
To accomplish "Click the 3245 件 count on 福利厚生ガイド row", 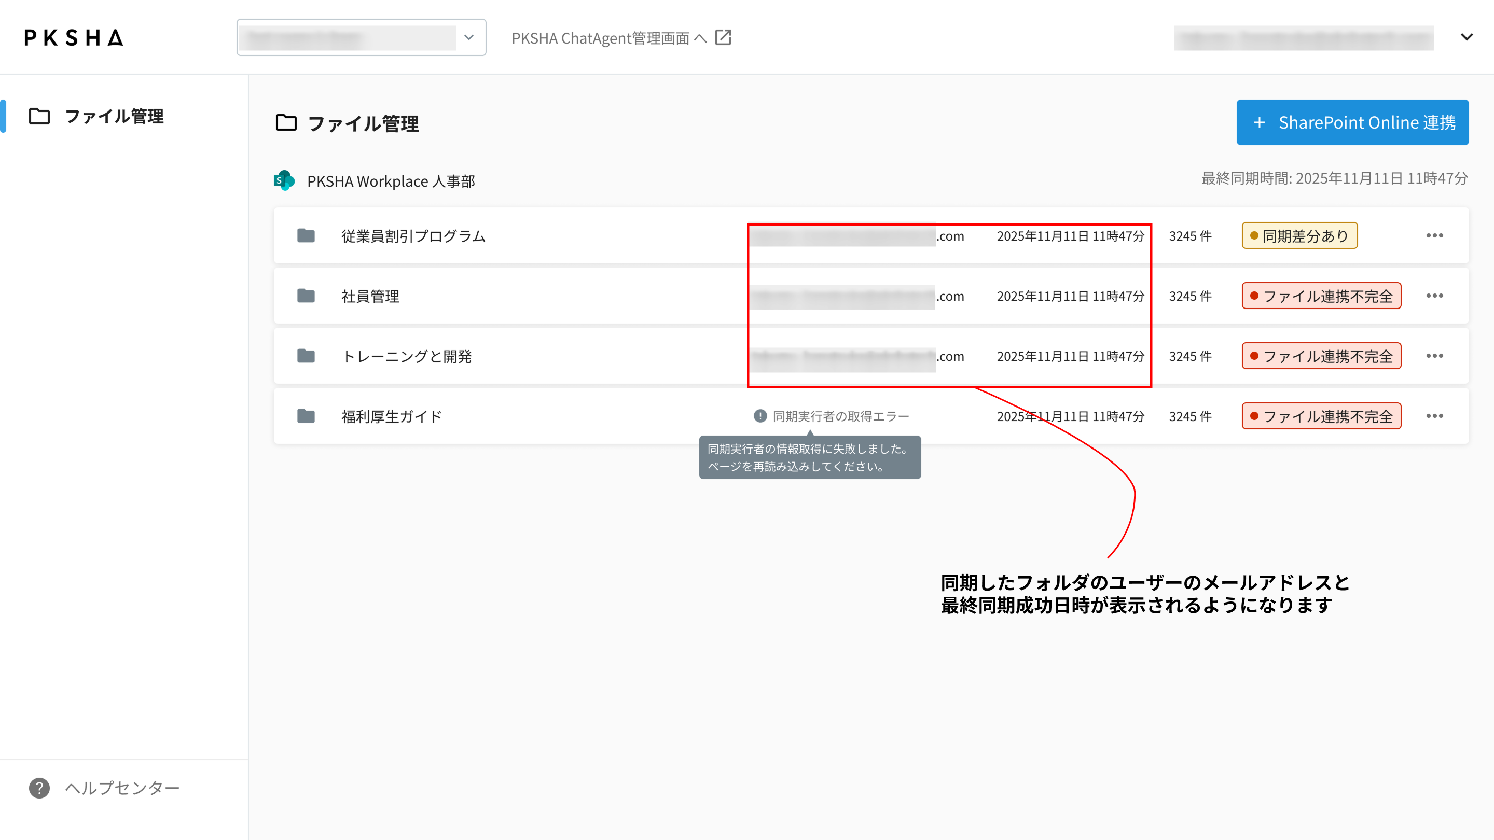I will [x=1190, y=417].
